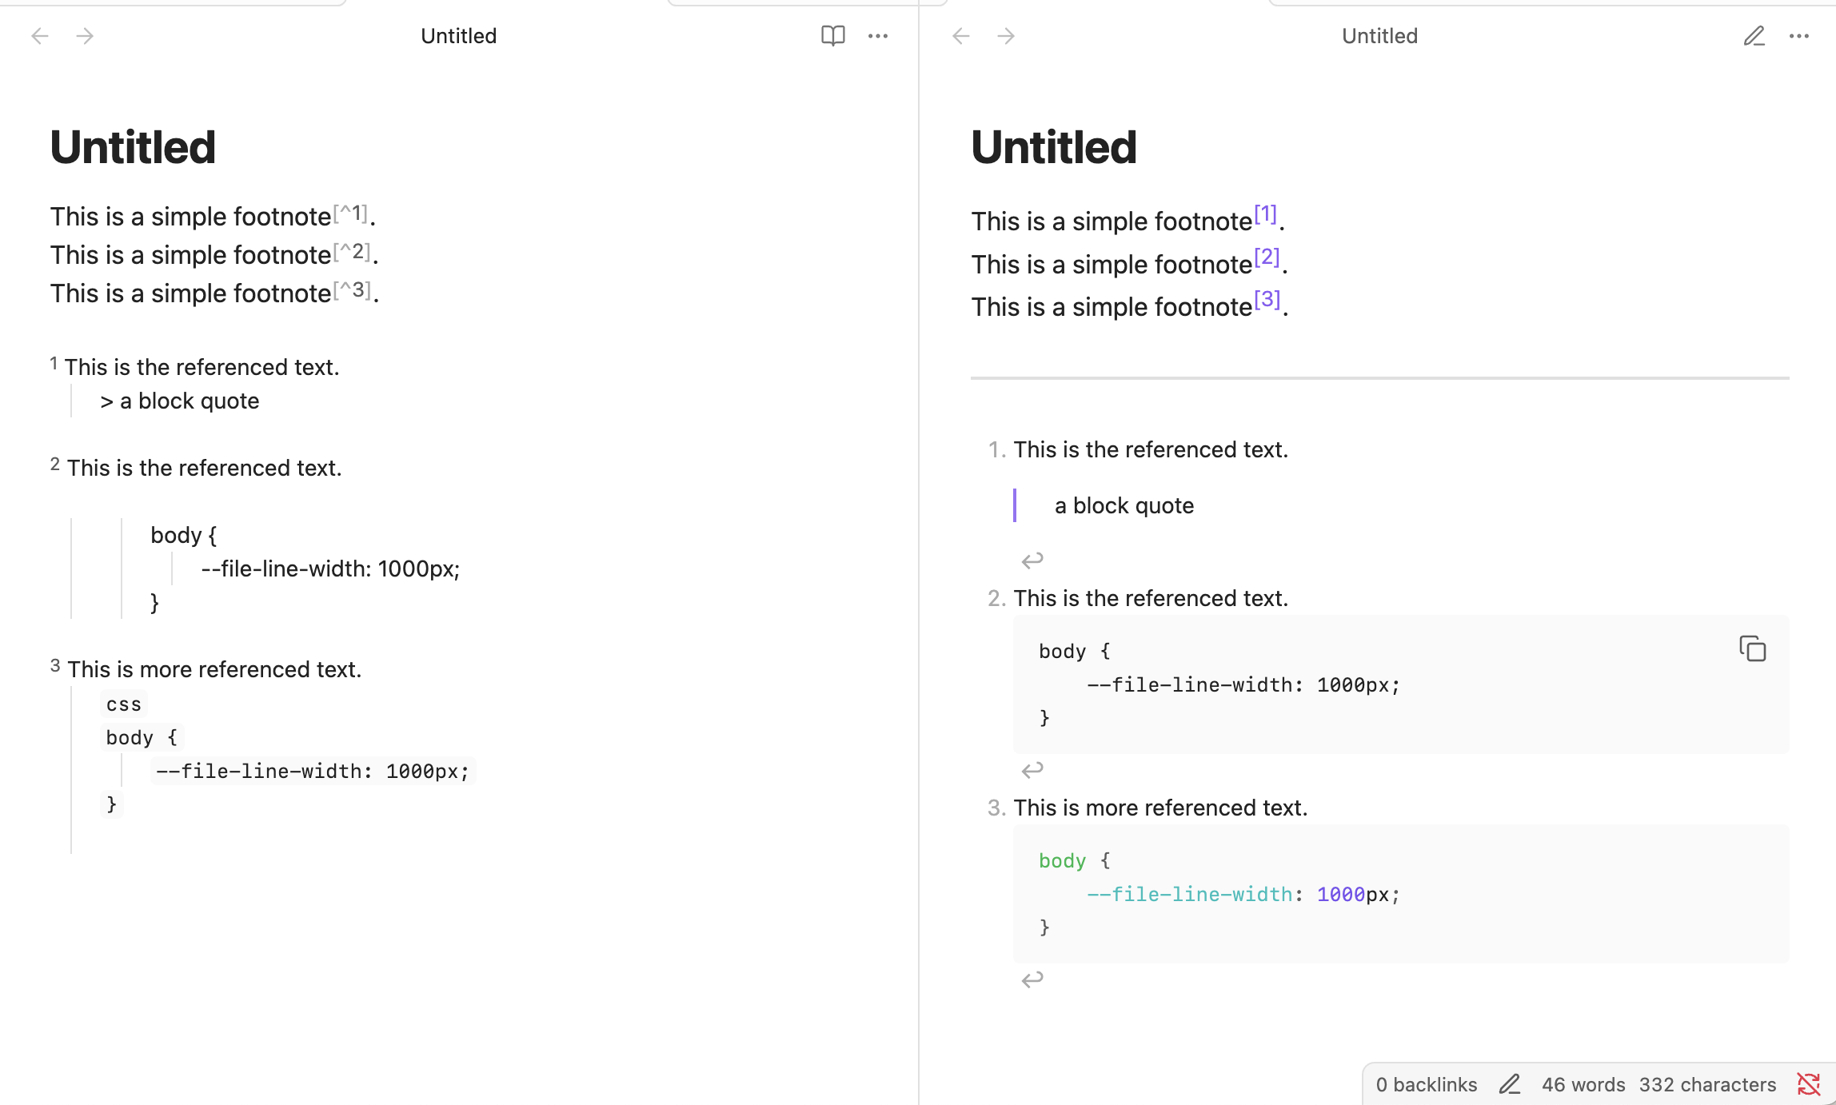Click the sync disabled status icon
Screen dimensions: 1836x1105
1808,1084
